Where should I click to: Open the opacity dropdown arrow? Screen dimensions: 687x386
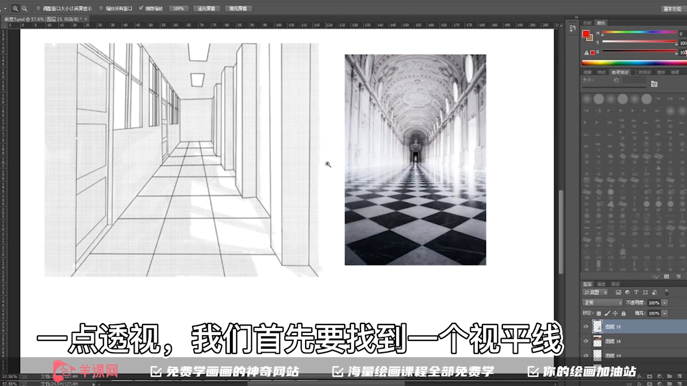[x=664, y=303]
